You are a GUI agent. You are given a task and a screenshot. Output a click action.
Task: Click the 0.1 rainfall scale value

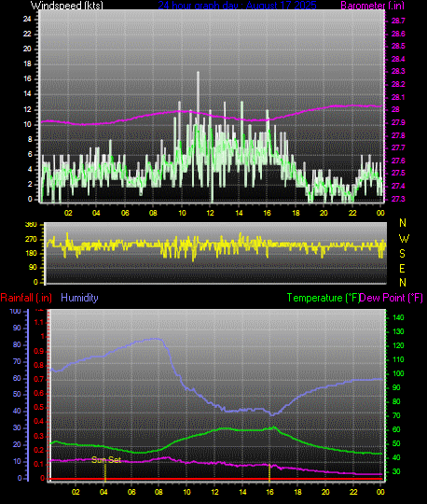pyautogui.click(x=39, y=464)
